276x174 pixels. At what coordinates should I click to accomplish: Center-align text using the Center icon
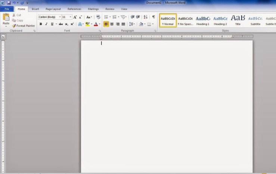tap(112, 24)
